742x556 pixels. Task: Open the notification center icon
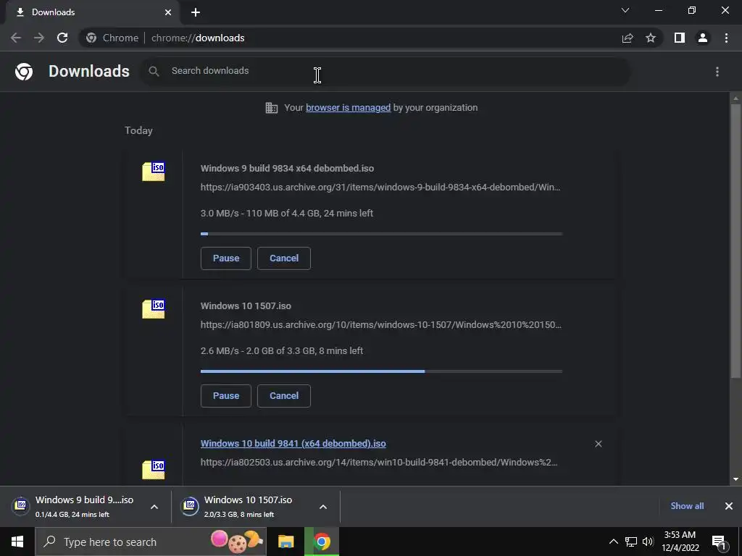(x=720, y=542)
